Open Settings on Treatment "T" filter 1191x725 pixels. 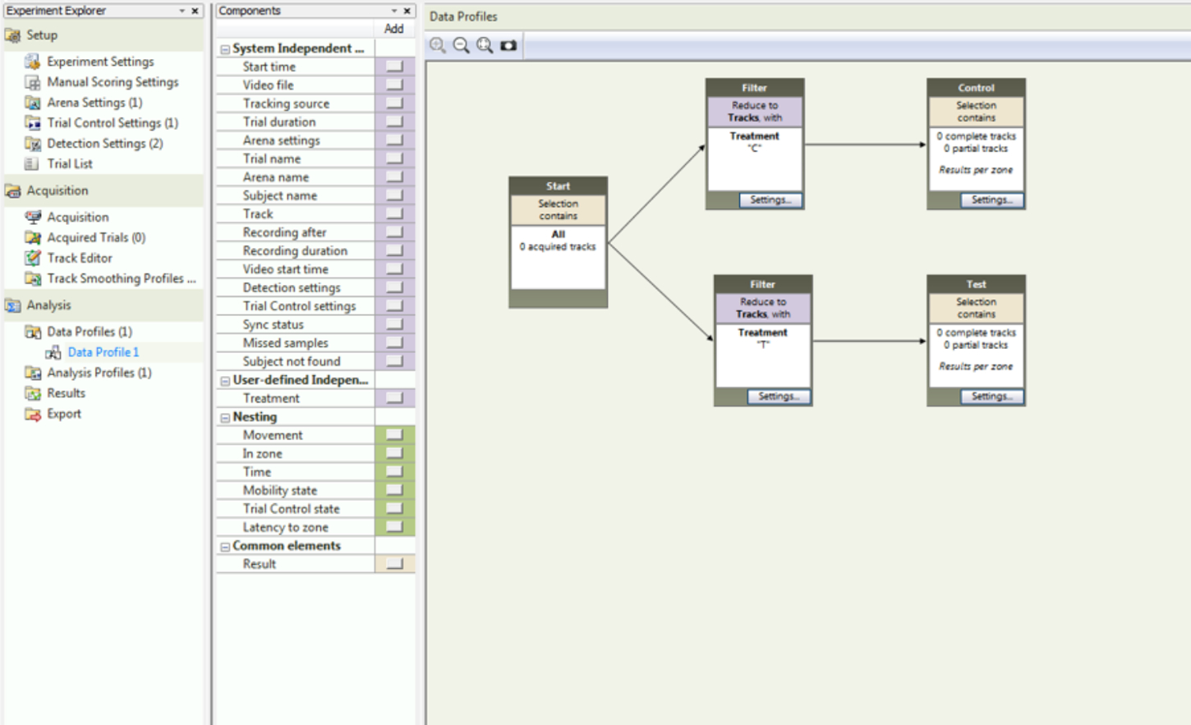(x=778, y=397)
